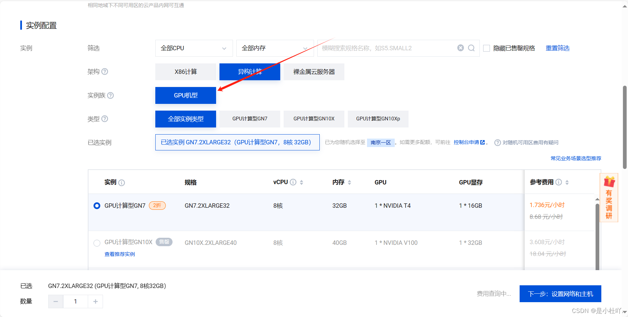Click the info icon beside 参考费用 header
This screenshot has height=317, width=628.
(x=559, y=182)
